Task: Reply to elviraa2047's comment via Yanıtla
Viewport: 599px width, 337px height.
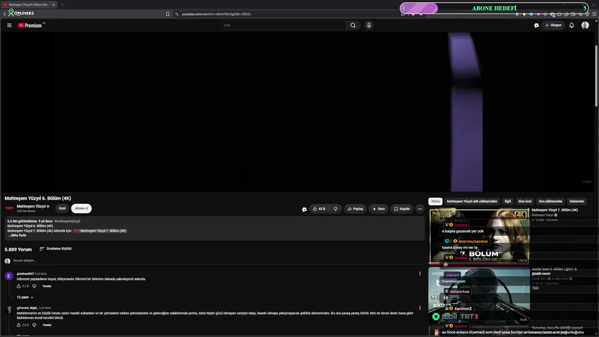Action: 47,286
